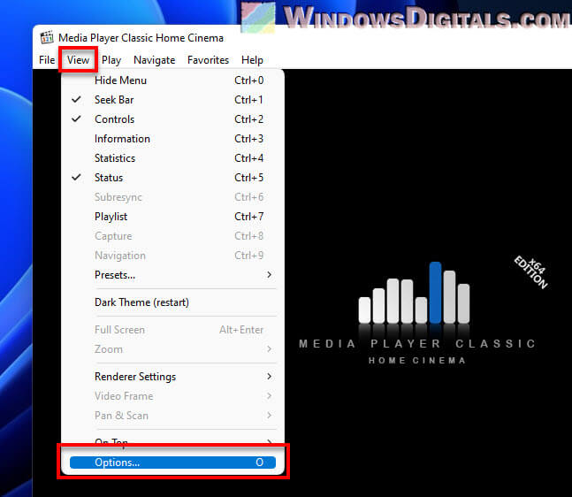Screen dimensions: 572x497
Task: Click the Media Player Classic logo in video area
Action: tap(417, 313)
